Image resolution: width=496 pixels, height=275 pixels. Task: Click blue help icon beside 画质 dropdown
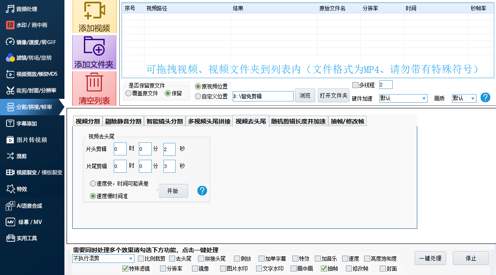click(x=485, y=98)
